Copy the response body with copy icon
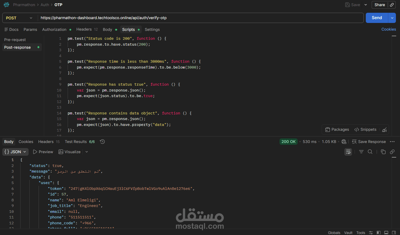Image resolution: width=400 pixels, height=235 pixels. [x=383, y=152]
